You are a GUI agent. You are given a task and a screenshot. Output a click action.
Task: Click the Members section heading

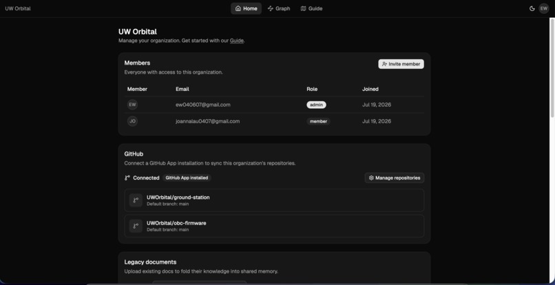137,63
